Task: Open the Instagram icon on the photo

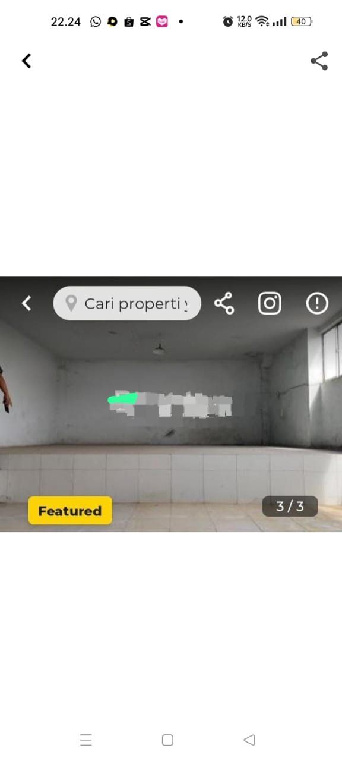Action: coord(270,303)
